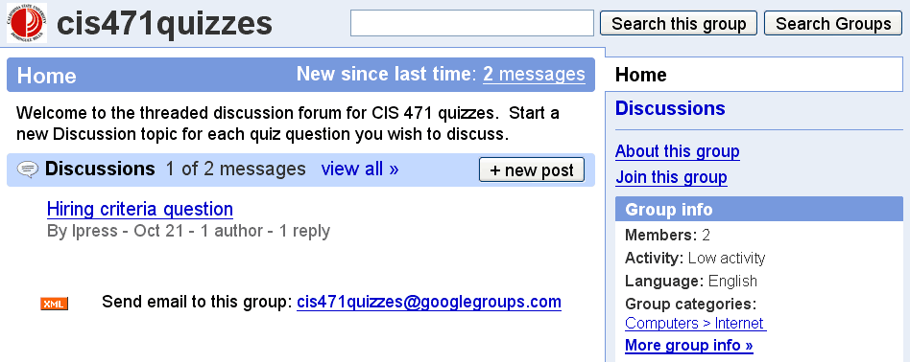The image size is (910, 362).
Task: Click the Search this group button
Action: tap(679, 23)
